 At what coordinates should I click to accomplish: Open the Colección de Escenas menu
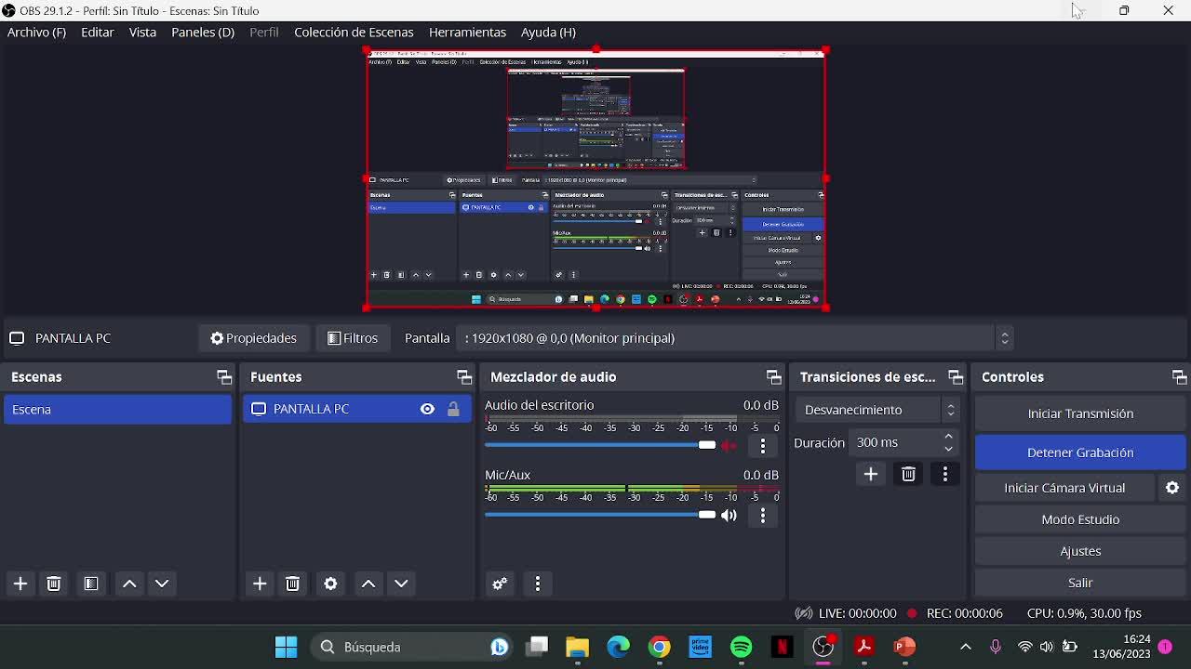(x=354, y=33)
